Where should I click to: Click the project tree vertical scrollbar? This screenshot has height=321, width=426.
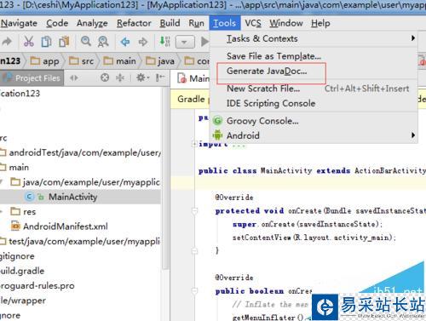[165, 177]
